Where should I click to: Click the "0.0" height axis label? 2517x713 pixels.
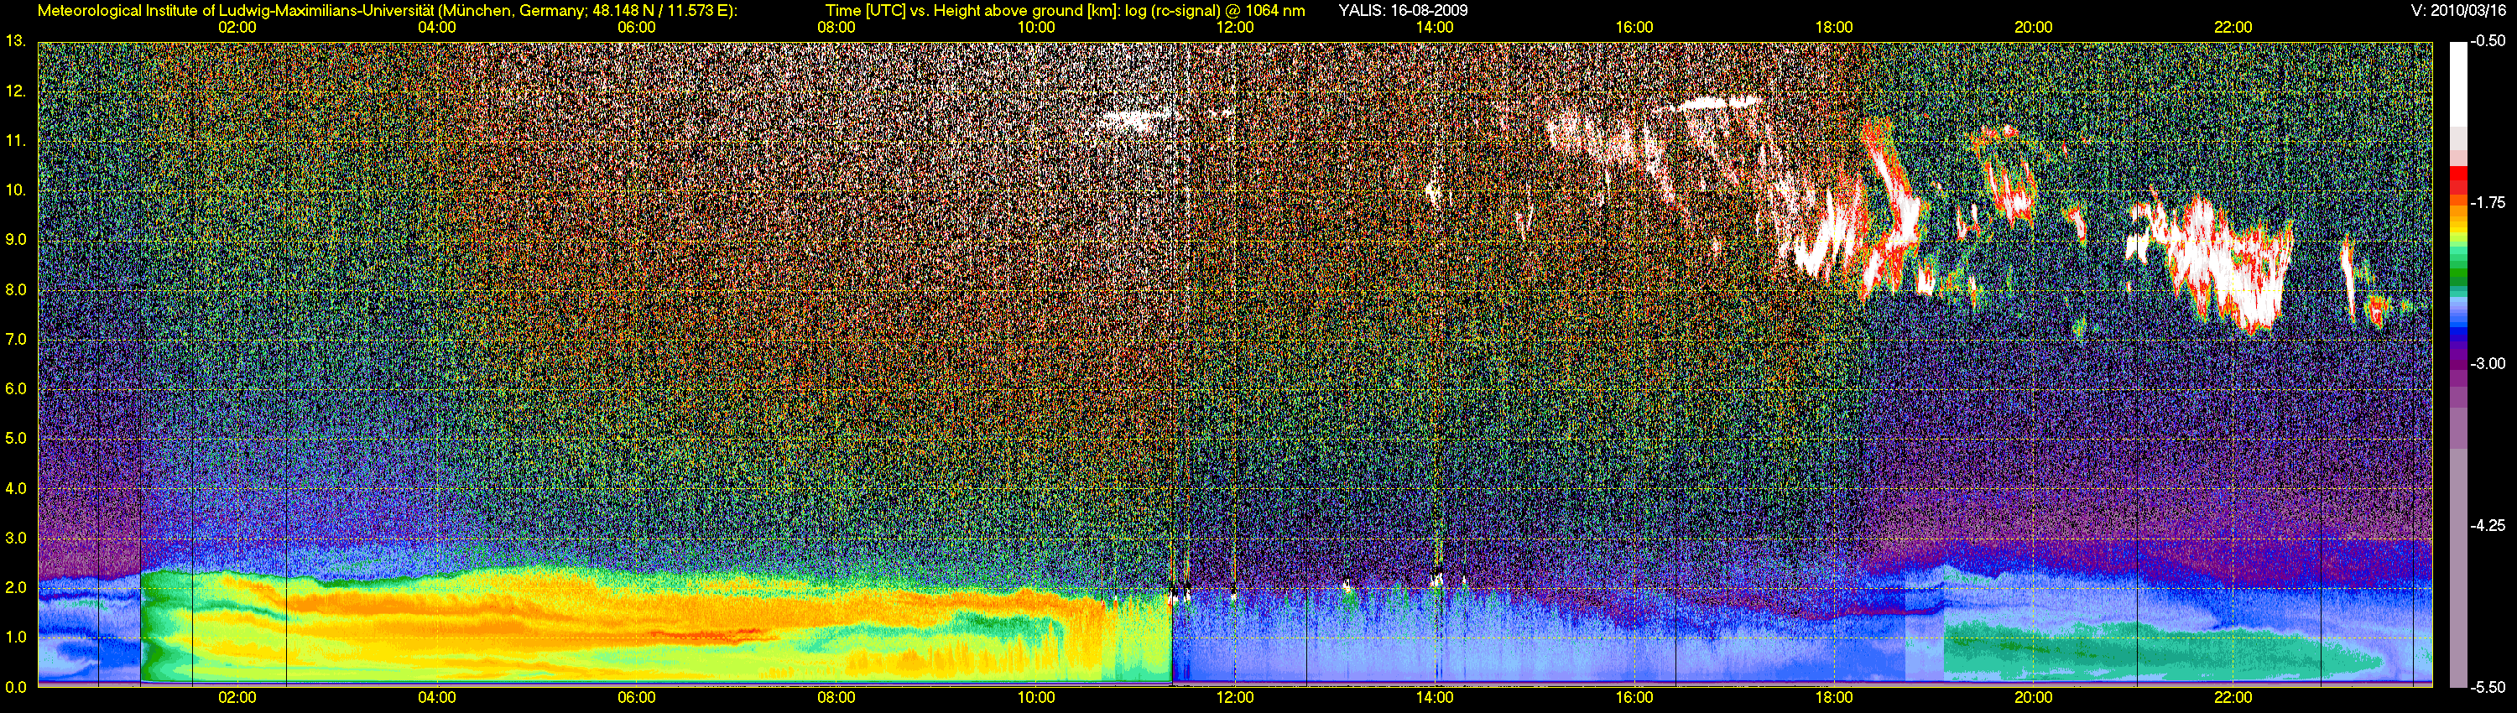pos(16,688)
